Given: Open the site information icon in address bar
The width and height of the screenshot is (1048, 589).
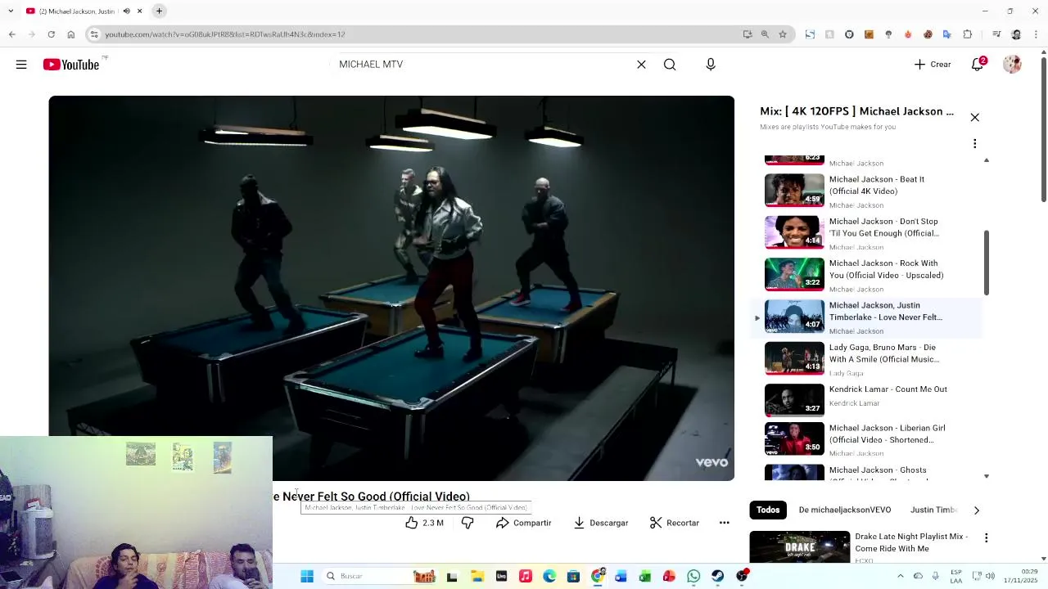Looking at the screenshot, I should pyautogui.click(x=94, y=34).
